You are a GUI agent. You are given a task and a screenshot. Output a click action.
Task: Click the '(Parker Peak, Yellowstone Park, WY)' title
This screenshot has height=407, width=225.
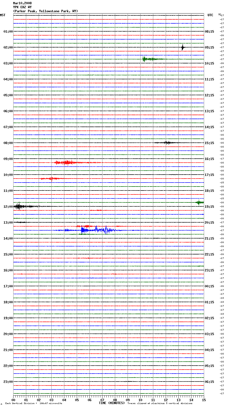(46, 11)
